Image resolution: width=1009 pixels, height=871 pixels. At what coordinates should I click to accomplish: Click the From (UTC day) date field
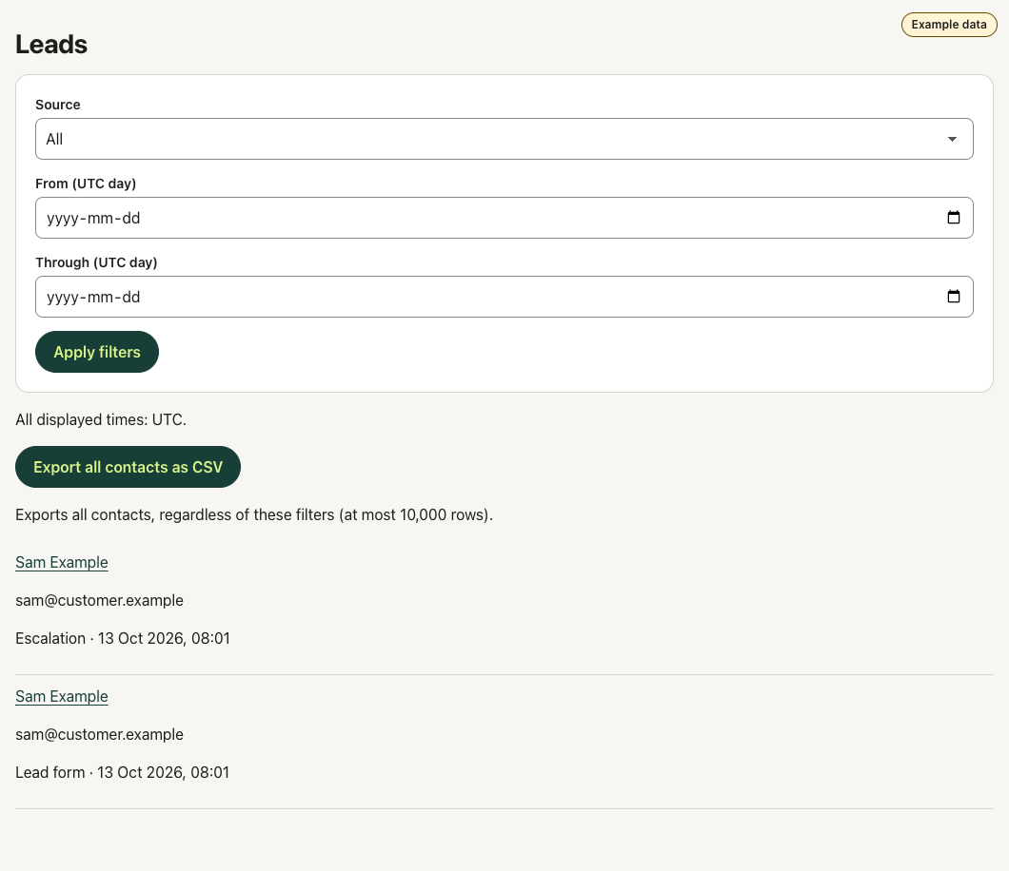(x=504, y=218)
